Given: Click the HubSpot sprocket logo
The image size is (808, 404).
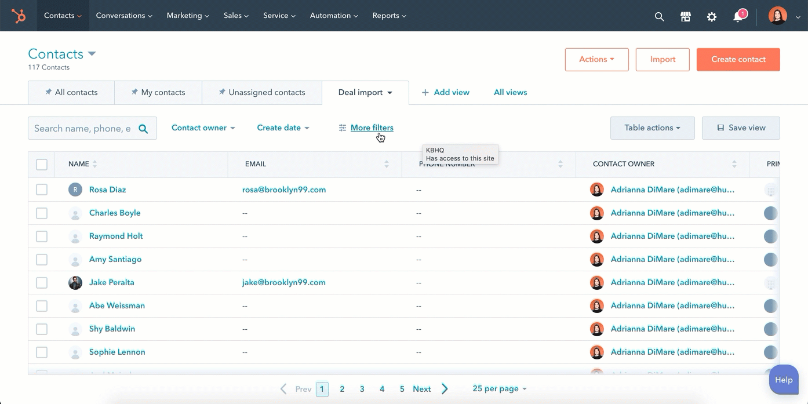Looking at the screenshot, I should pos(19,16).
